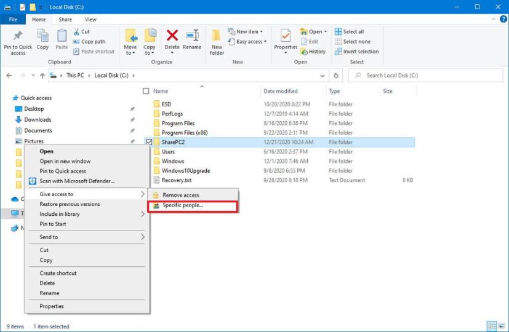Open the address bar history dropdown
This screenshot has height=332, width=509.
pyautogui.click(x=323, y=76)
